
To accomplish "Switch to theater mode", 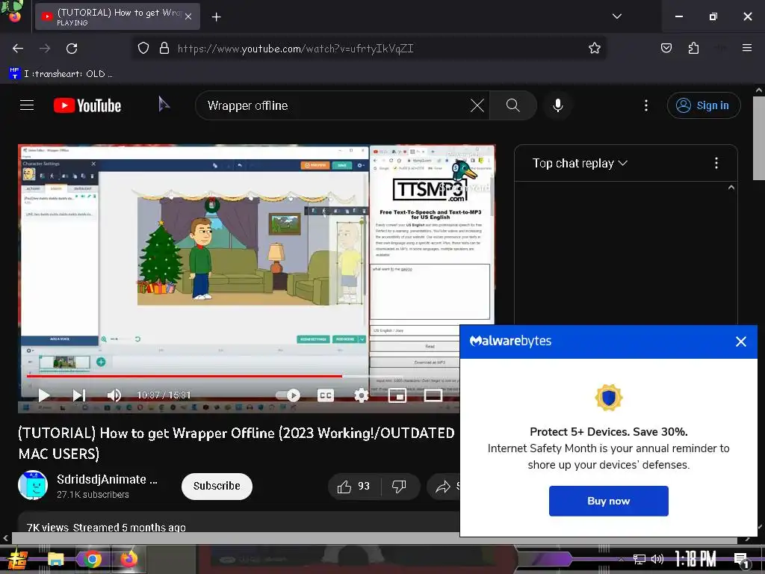I will 433,395.
